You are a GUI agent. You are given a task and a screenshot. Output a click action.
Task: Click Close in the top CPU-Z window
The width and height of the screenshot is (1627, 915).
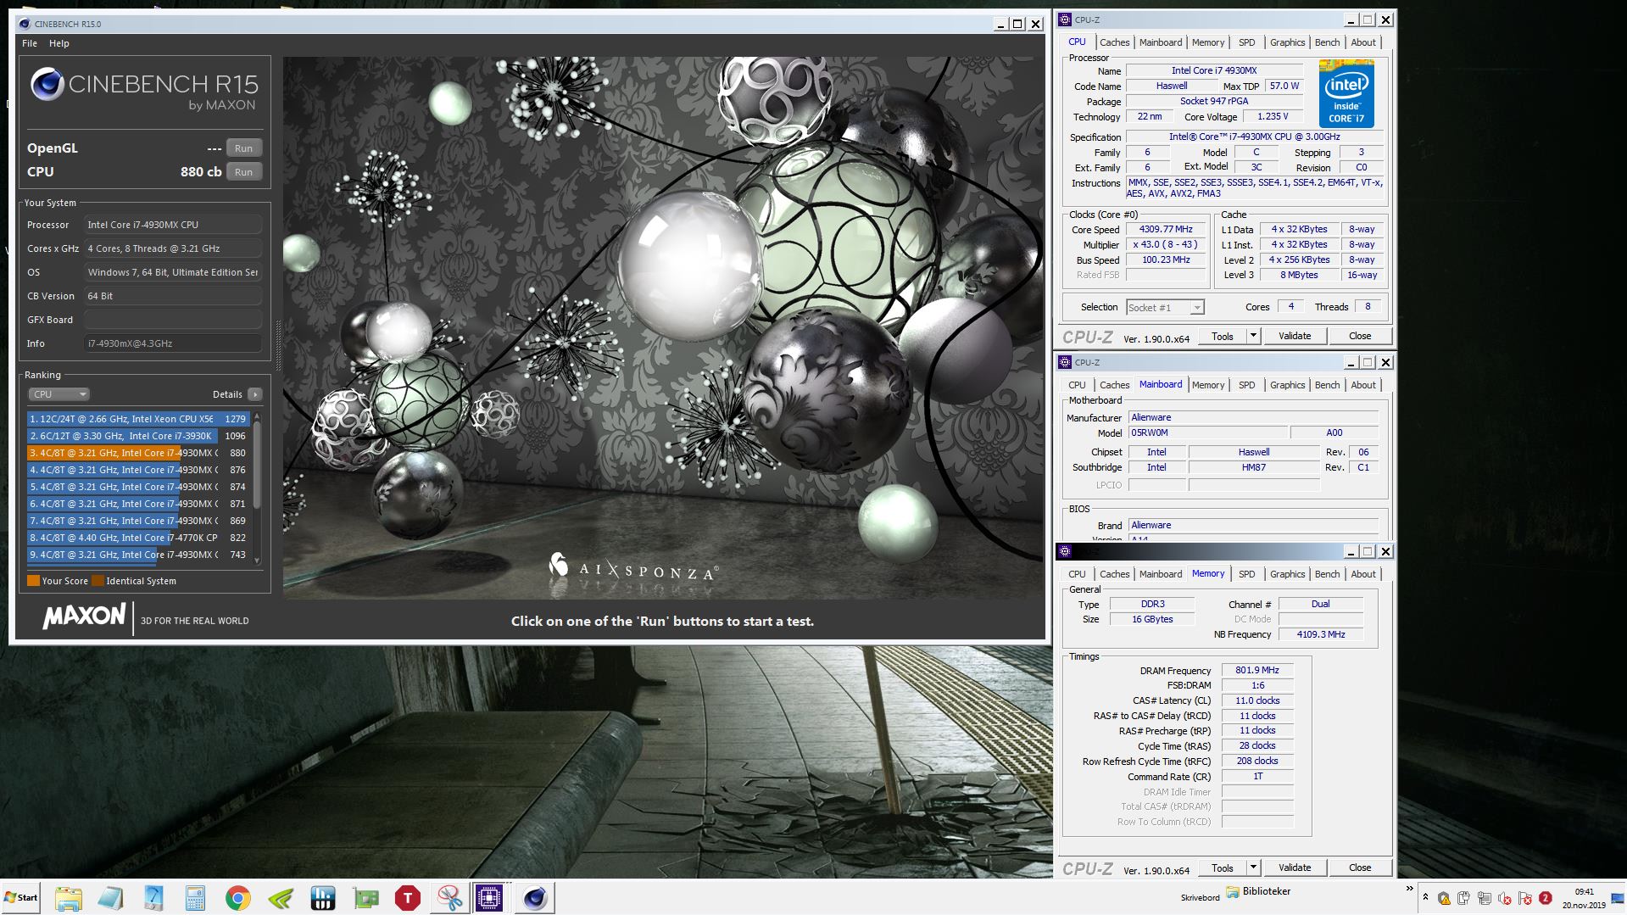tap(1360, 336)
